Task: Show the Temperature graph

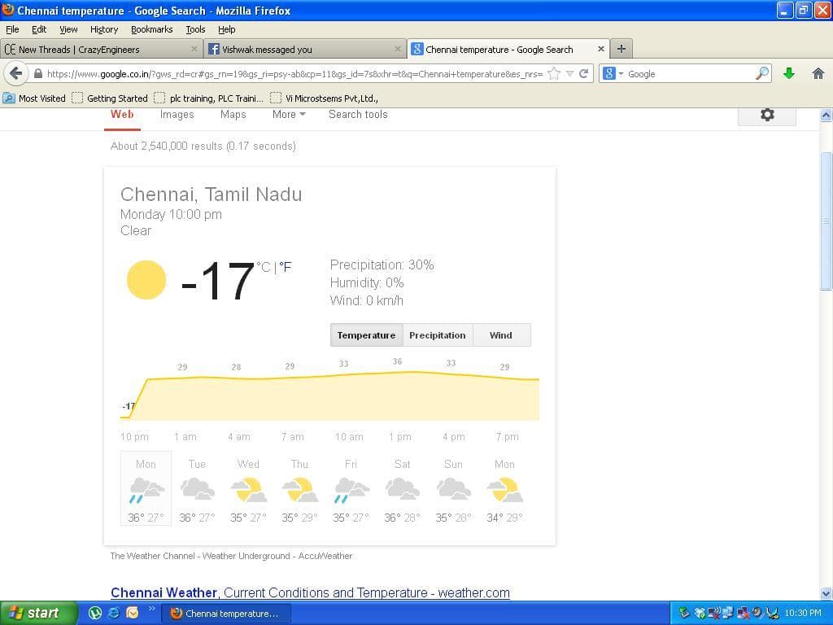Action: click(x=366, y=335)
